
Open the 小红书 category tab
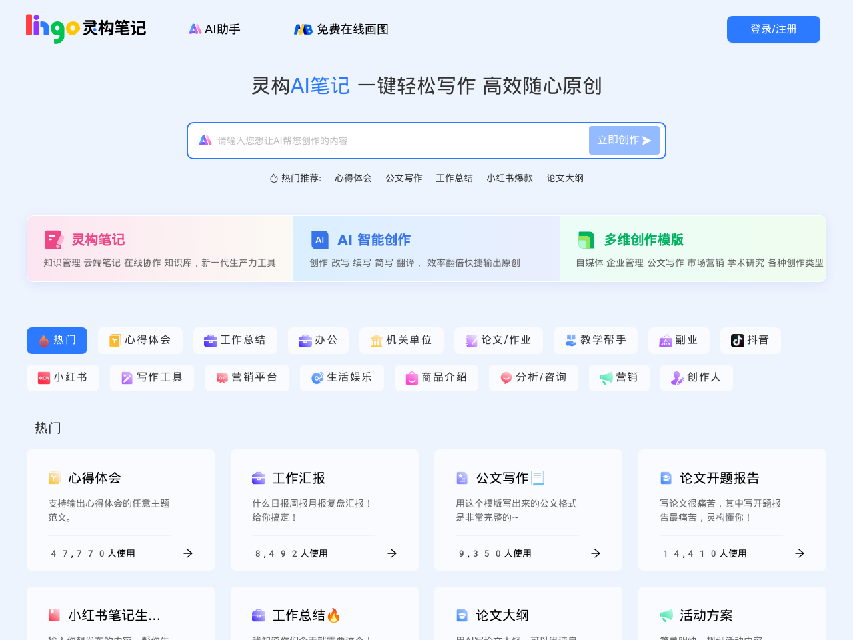pos(63,378)
